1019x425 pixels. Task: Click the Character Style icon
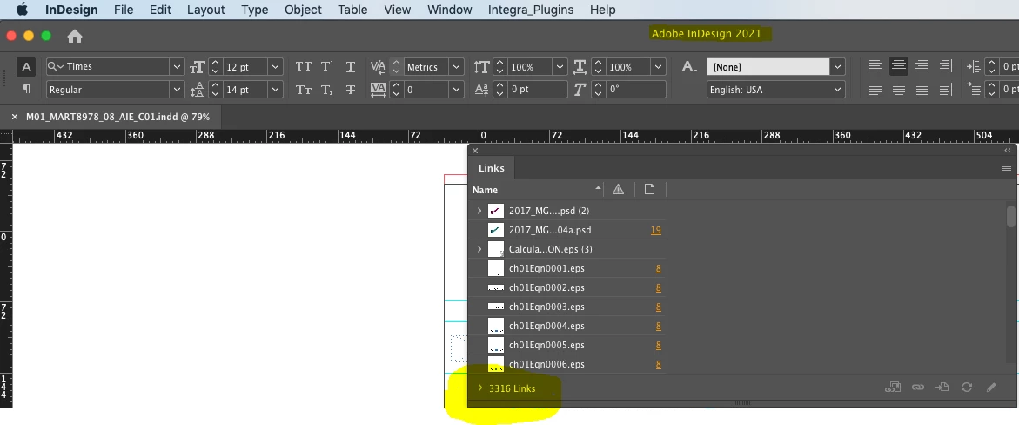(x=689, y=66)
